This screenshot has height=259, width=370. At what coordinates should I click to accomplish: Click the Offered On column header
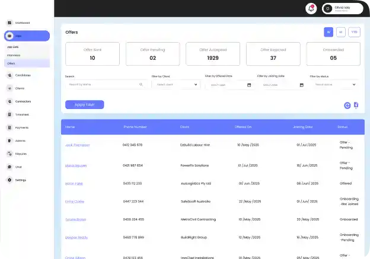coord(243,127)
